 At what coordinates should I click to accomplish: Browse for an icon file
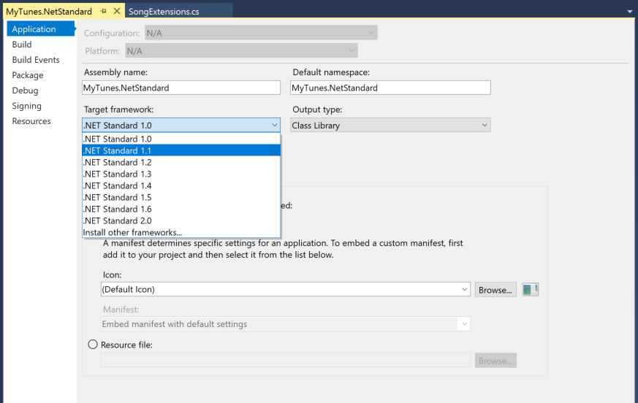point(495,290)
